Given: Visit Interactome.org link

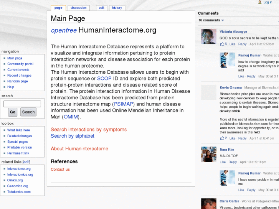Looking at the screenshot, I should coord(19,169).
